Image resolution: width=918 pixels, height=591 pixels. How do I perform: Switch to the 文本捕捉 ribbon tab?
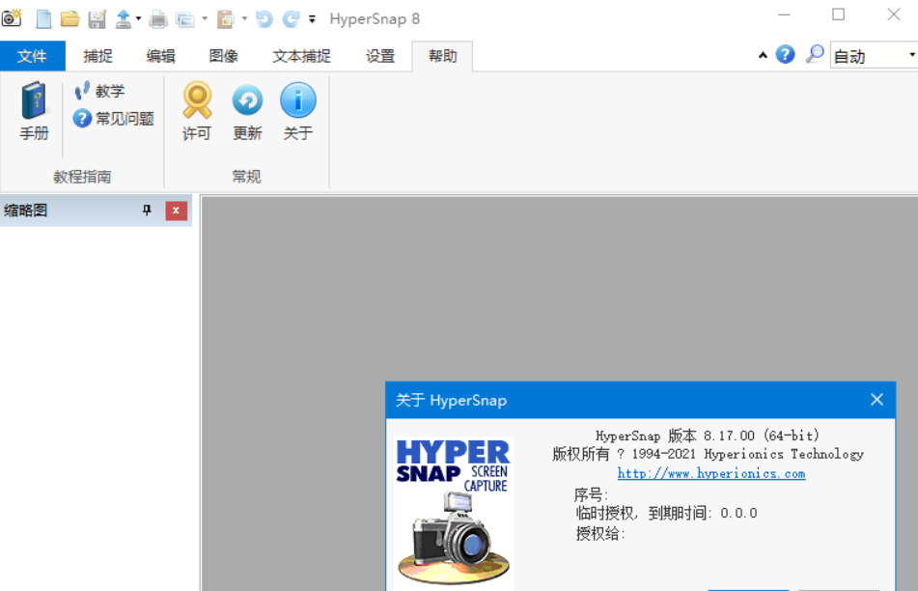pos(301,56)
